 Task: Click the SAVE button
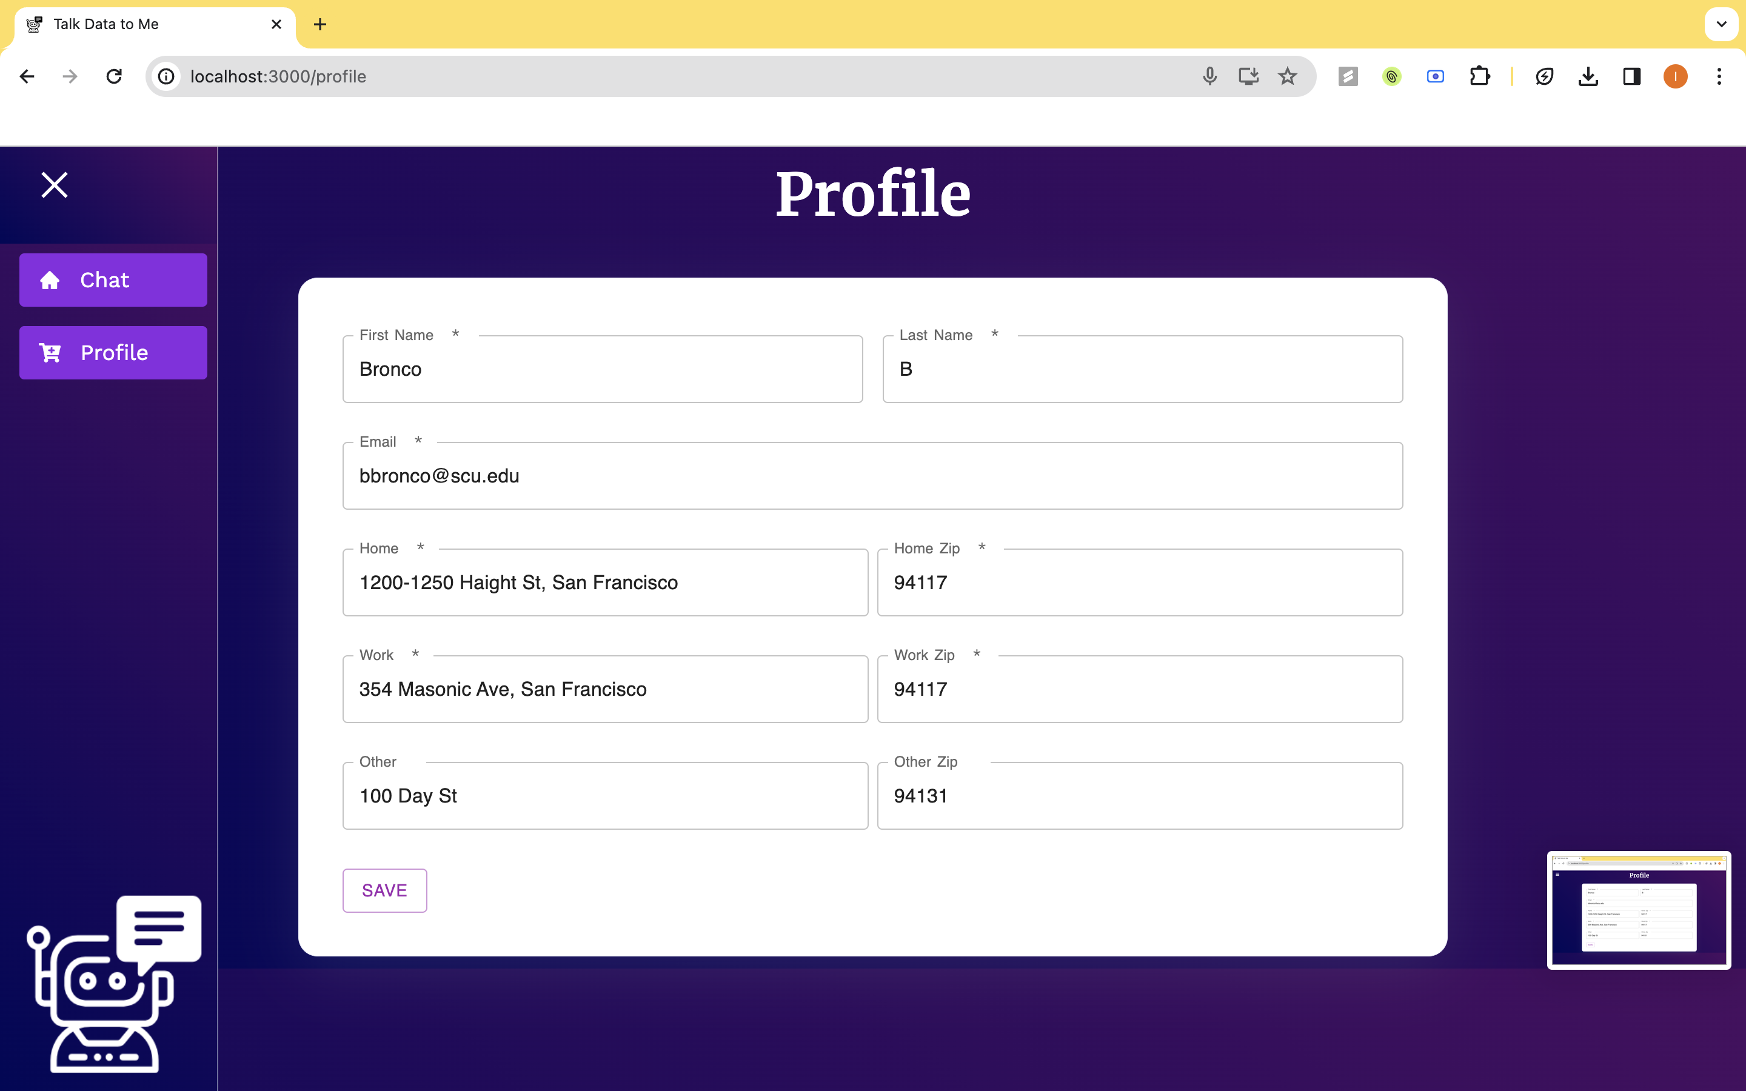pyautogui.click(x=384, y=890)
